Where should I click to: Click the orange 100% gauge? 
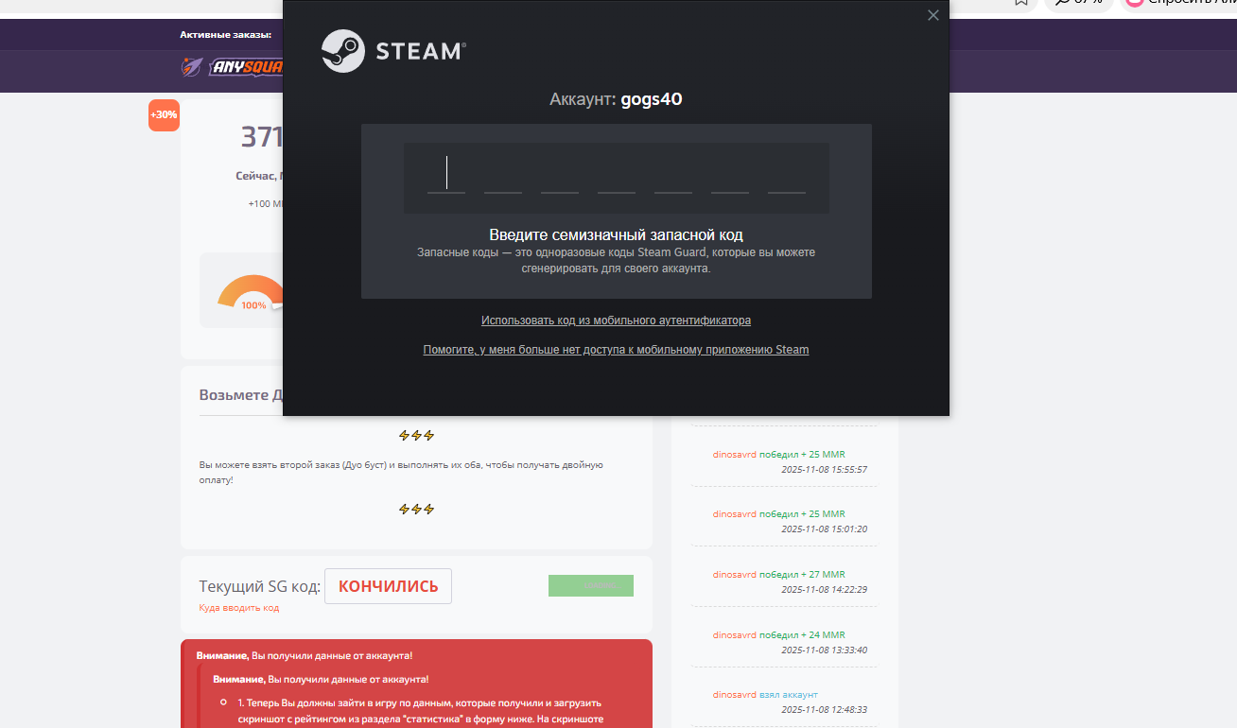pos(252,292)
